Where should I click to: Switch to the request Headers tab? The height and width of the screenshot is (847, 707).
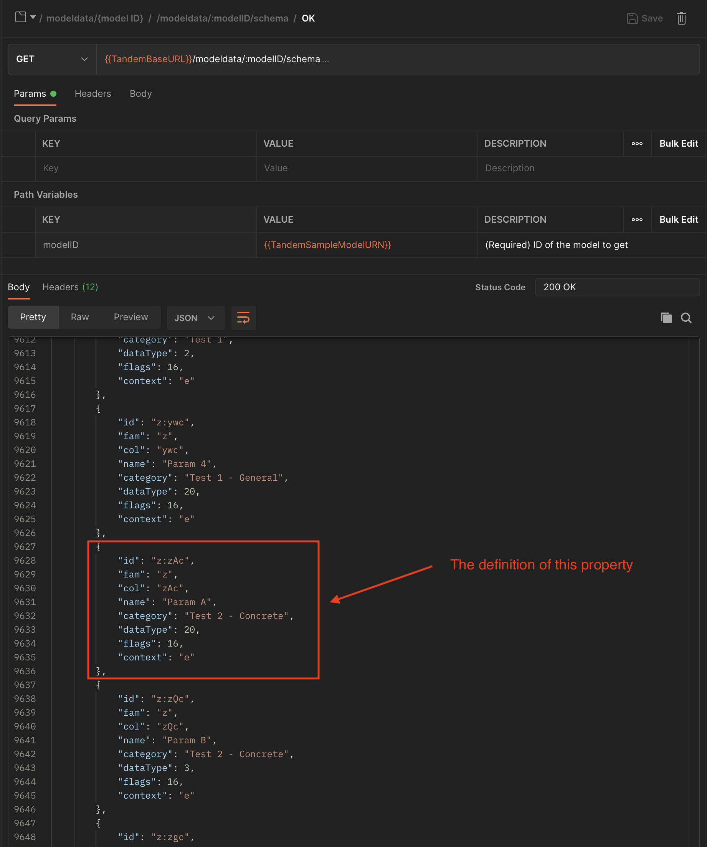93,94
